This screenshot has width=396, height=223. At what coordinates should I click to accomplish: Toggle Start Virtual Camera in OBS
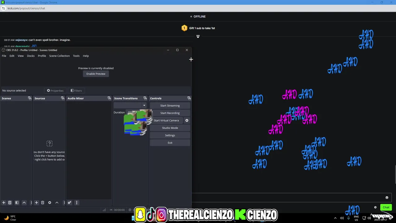tap(166, 120)
